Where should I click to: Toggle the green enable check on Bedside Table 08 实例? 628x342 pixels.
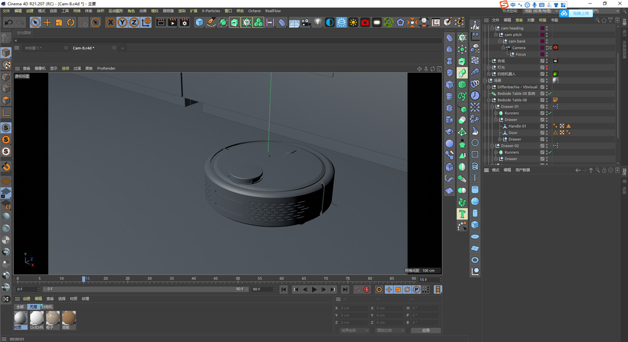pyautogui.click(x=550, y=94)
